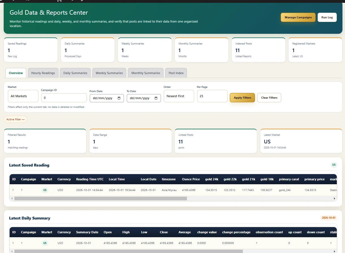Click the Data Range card
Screen dimensions: 345x253
pos(130,141)
